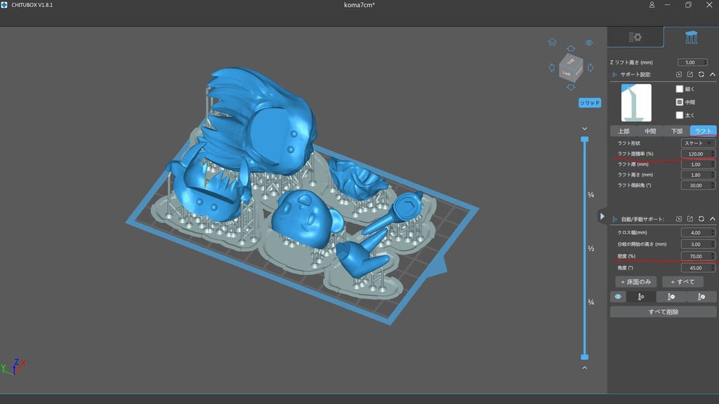Click the Left face of view cube
This screenshot has width=719, height=404.
(567, 73)
